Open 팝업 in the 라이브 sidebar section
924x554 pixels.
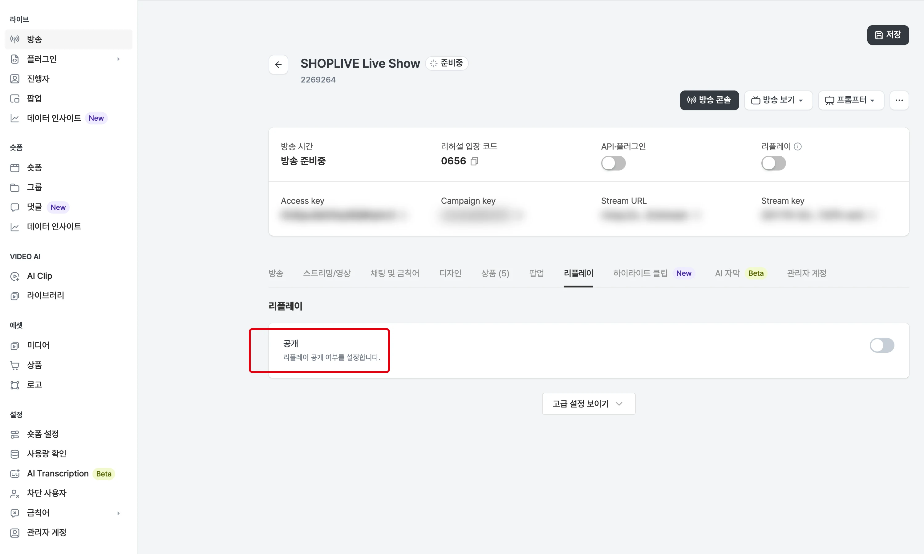click(x=69, y=98)
